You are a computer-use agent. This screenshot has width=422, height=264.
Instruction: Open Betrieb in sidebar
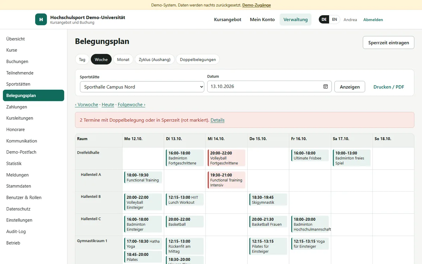(x=33, y=243)
